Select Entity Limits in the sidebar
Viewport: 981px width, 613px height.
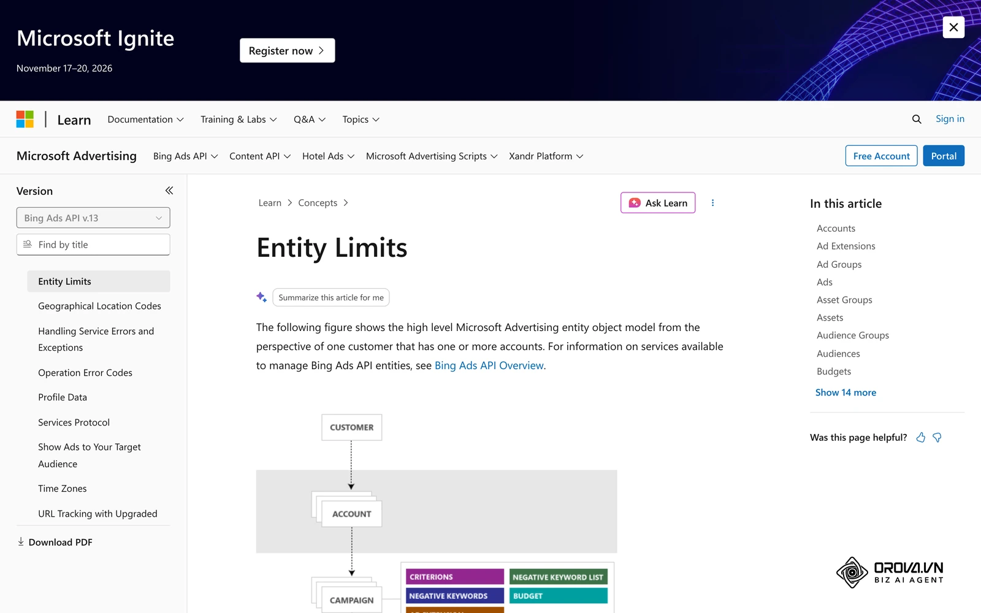(99, 281)
